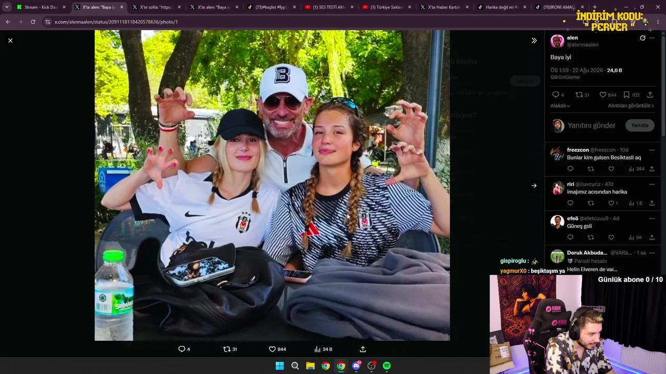Share riri's comment

651,203
